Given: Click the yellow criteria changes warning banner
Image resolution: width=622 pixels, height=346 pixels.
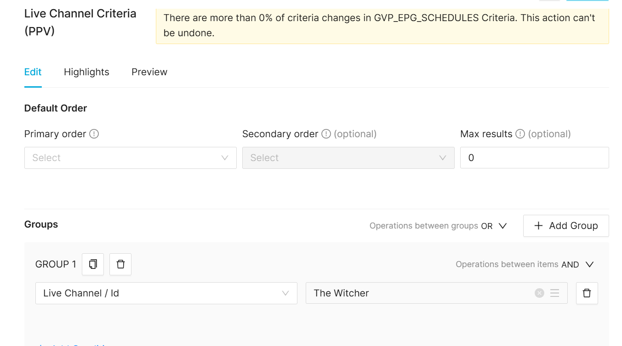Looking at the screenshot, I should (x=382, y=25).
